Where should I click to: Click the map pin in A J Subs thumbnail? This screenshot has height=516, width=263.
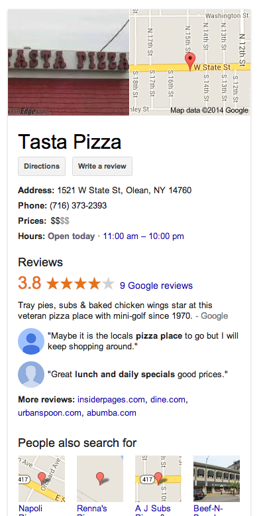(158, 478)
